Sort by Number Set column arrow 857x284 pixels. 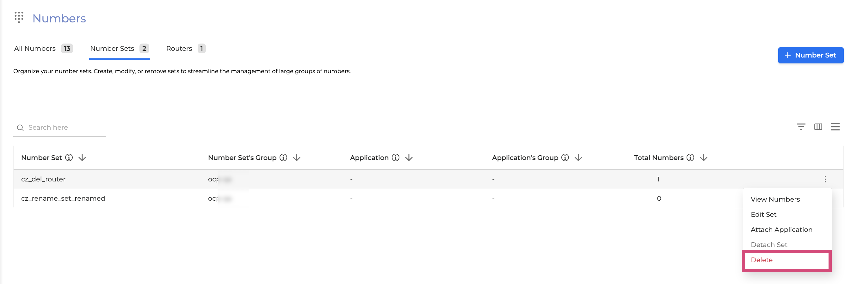[x=82, y=158]
